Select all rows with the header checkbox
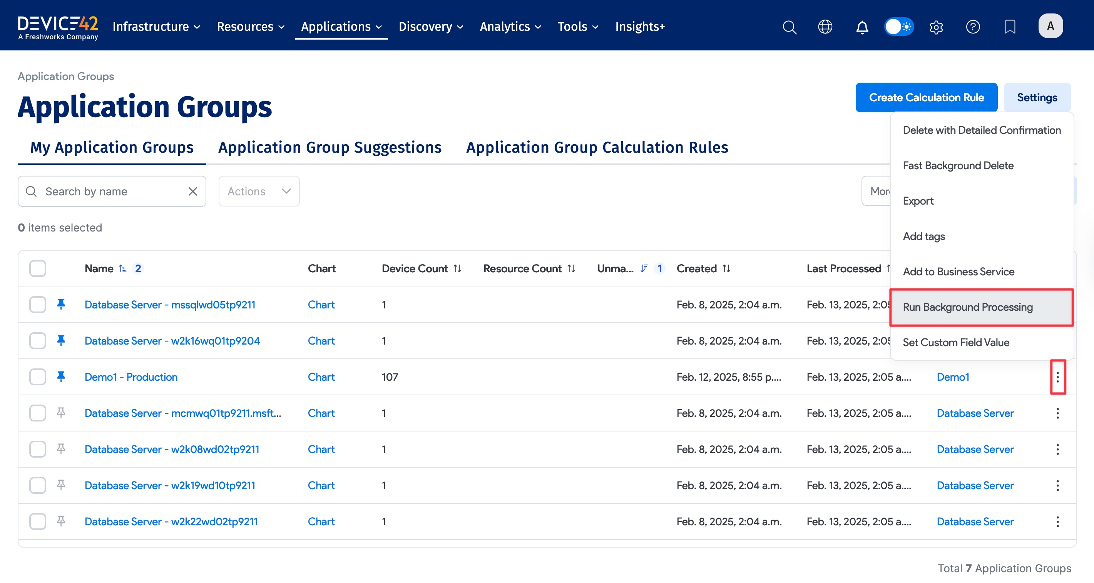Viewport: 1094px width, 583px height. [x=37, y=268]
